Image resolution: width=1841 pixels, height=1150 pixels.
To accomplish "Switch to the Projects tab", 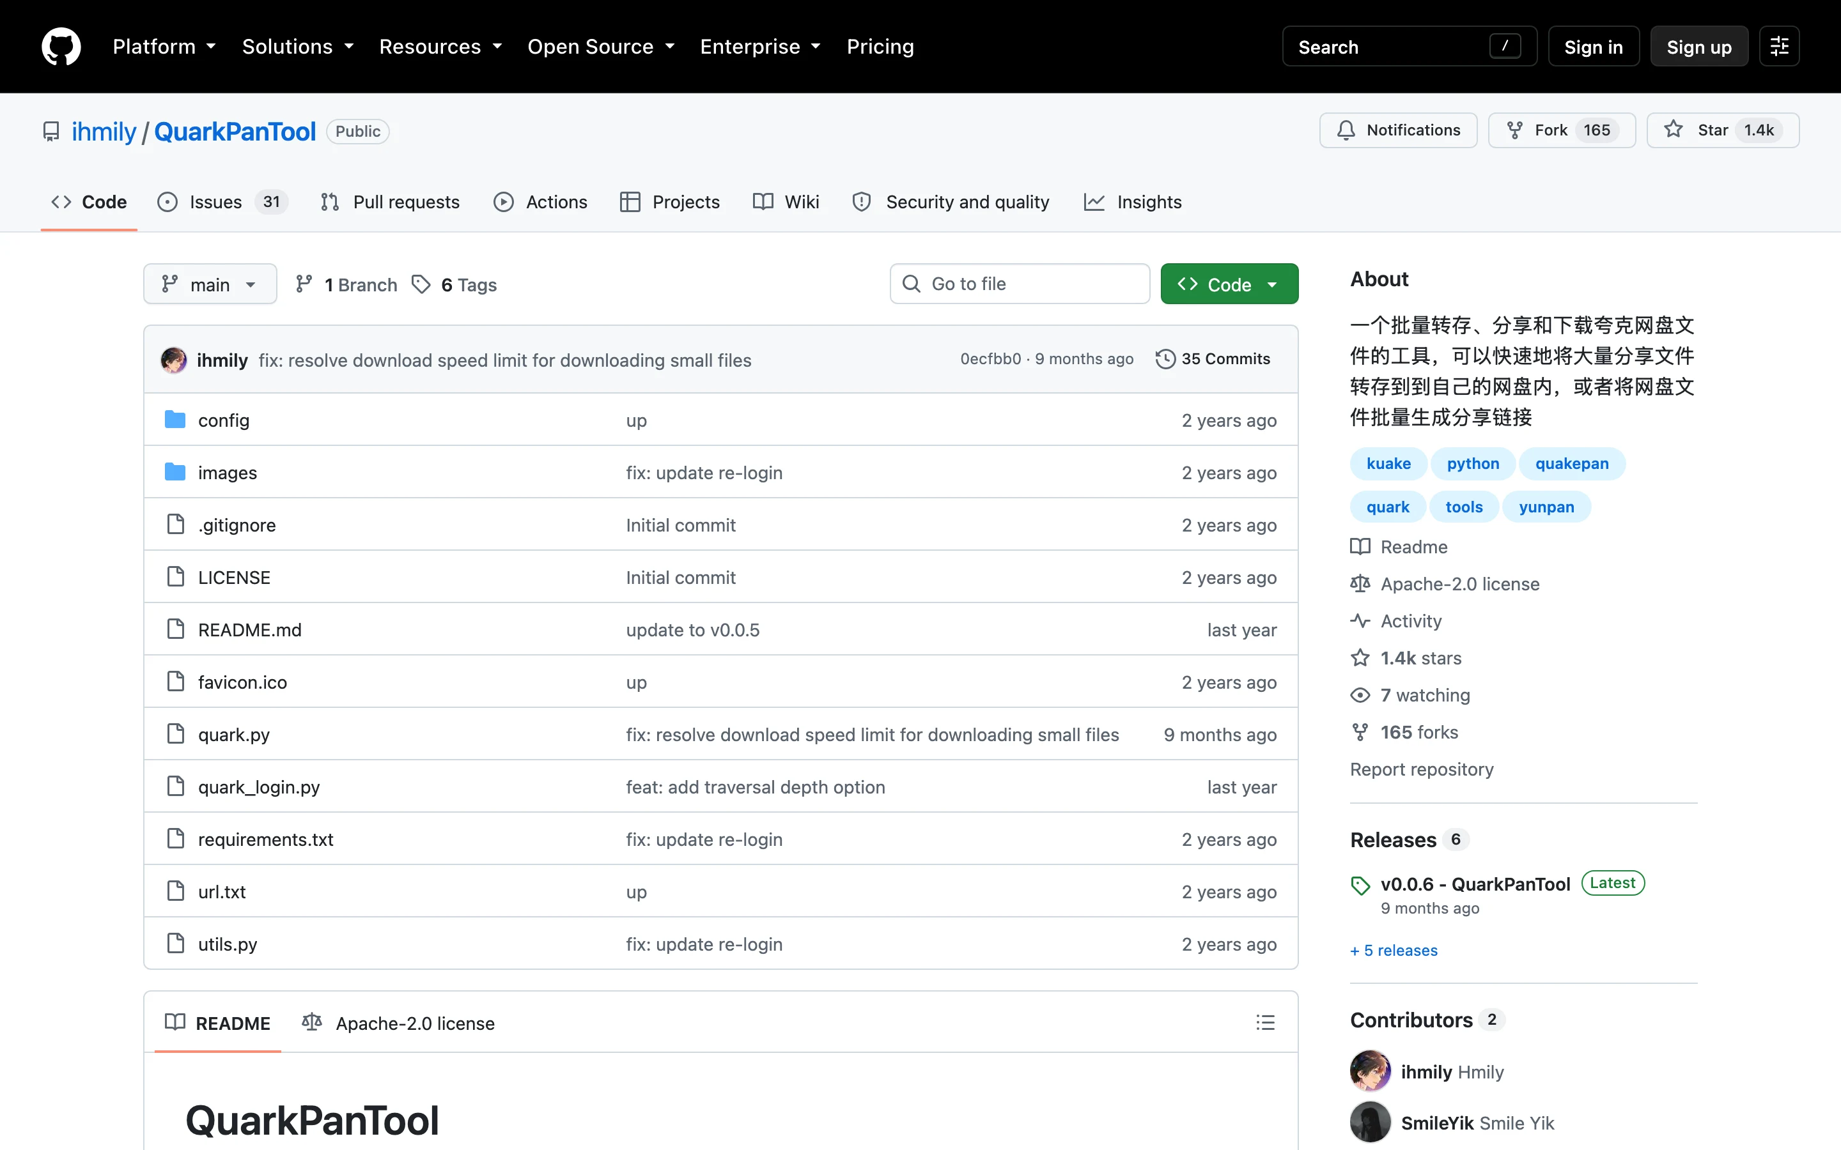I will coord(669,201).
